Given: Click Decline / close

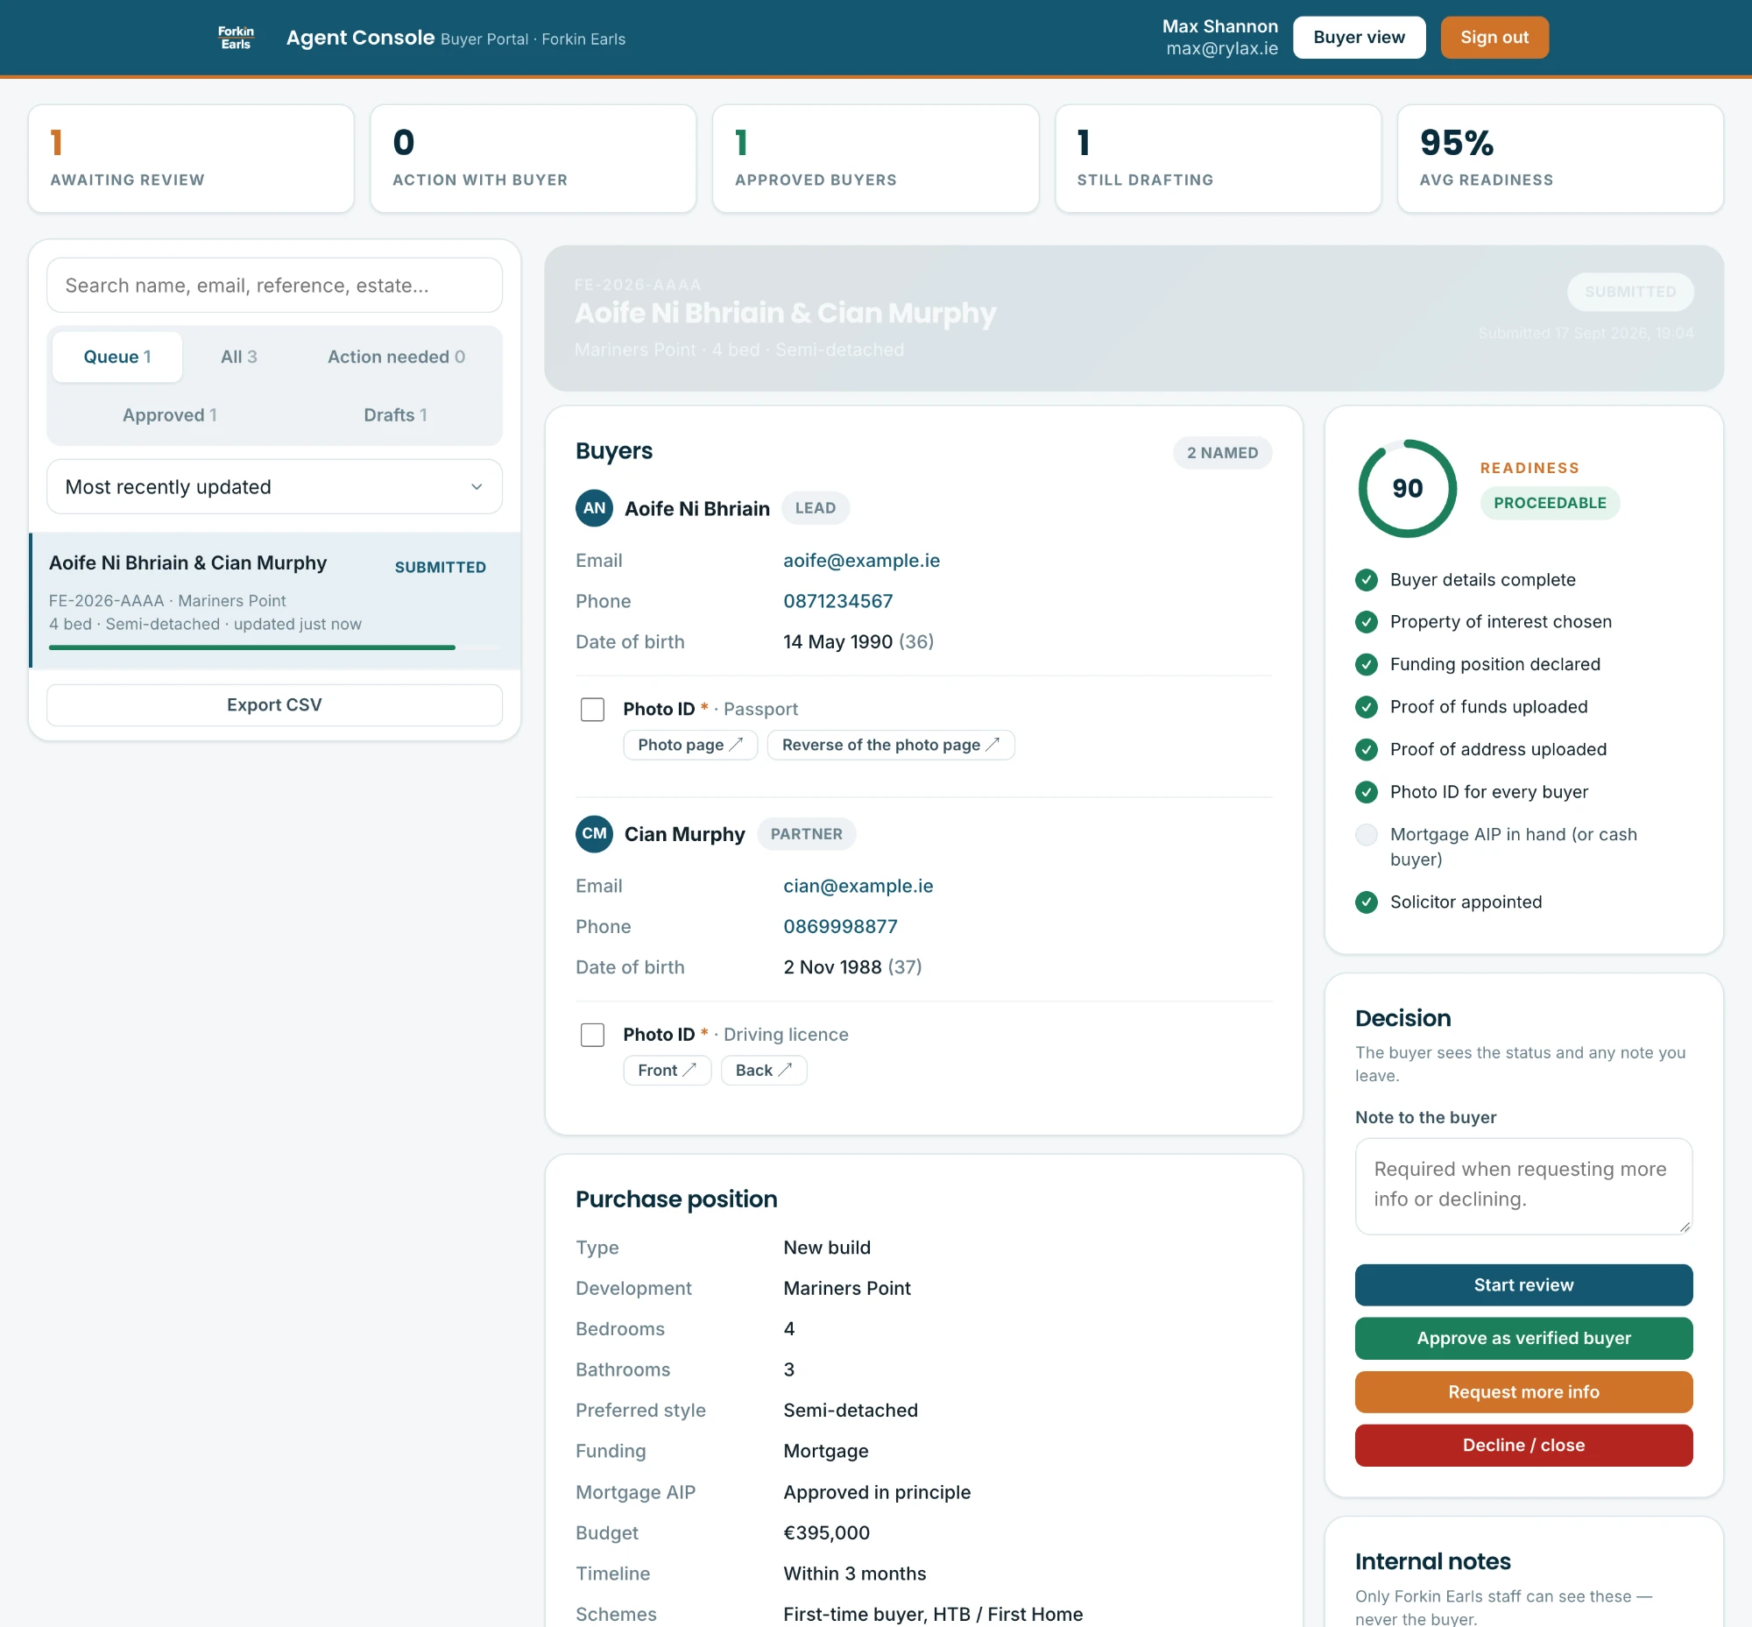Looking at the screenshot, I should pyautogui.click(x=1523, y=1446).
